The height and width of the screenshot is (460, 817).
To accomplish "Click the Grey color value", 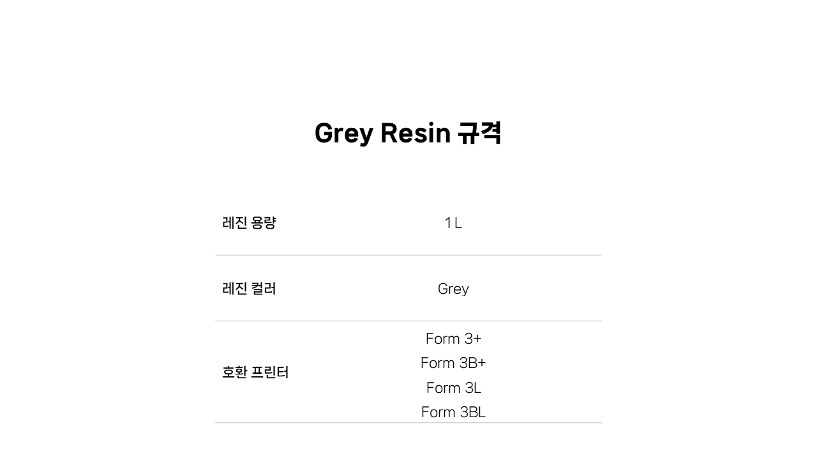I will [x=453, y=289].
